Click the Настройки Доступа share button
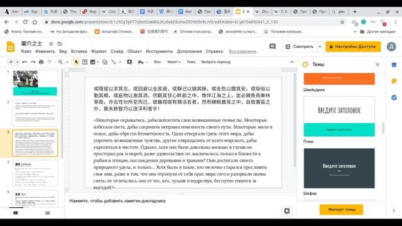The height and width of the screenshot is (226, 402). (x=353, y=46)
